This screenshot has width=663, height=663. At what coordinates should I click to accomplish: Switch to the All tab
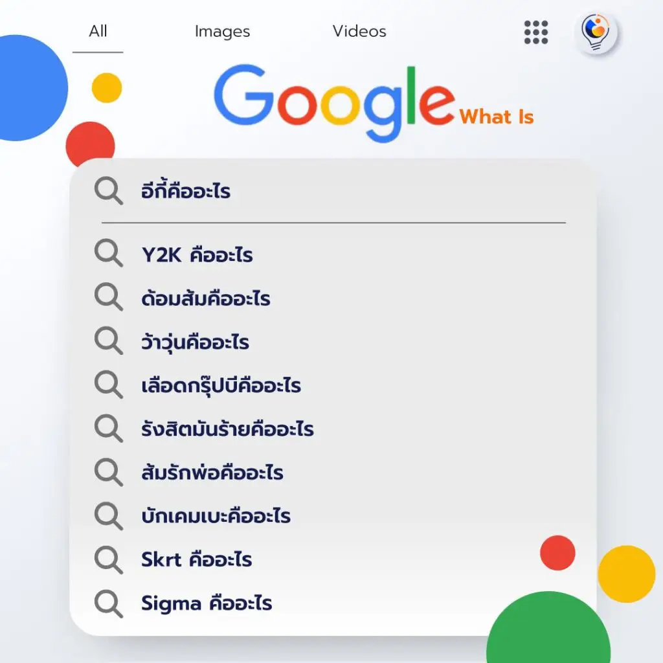[98, 31]
